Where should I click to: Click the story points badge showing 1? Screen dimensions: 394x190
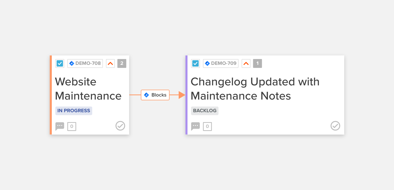257,63
